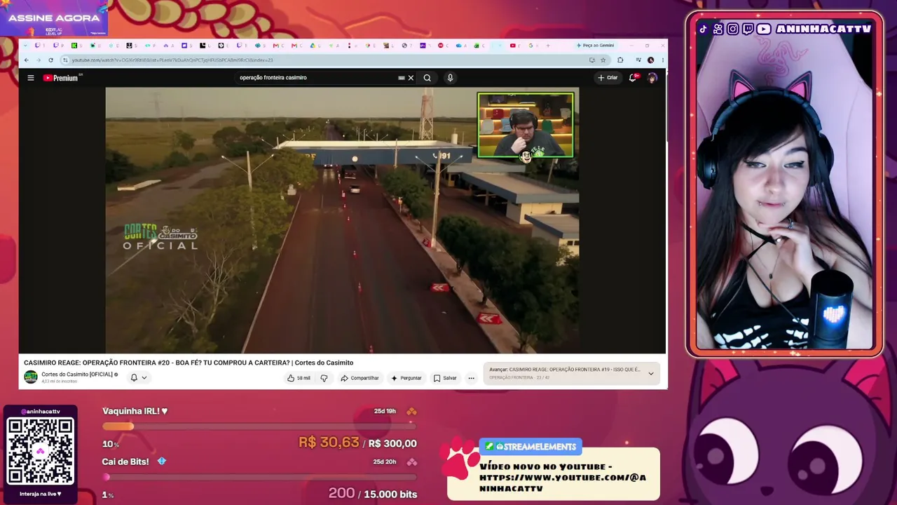
Task: Open the Cortes do Casimito channel avatar
Action: (31, 377)
